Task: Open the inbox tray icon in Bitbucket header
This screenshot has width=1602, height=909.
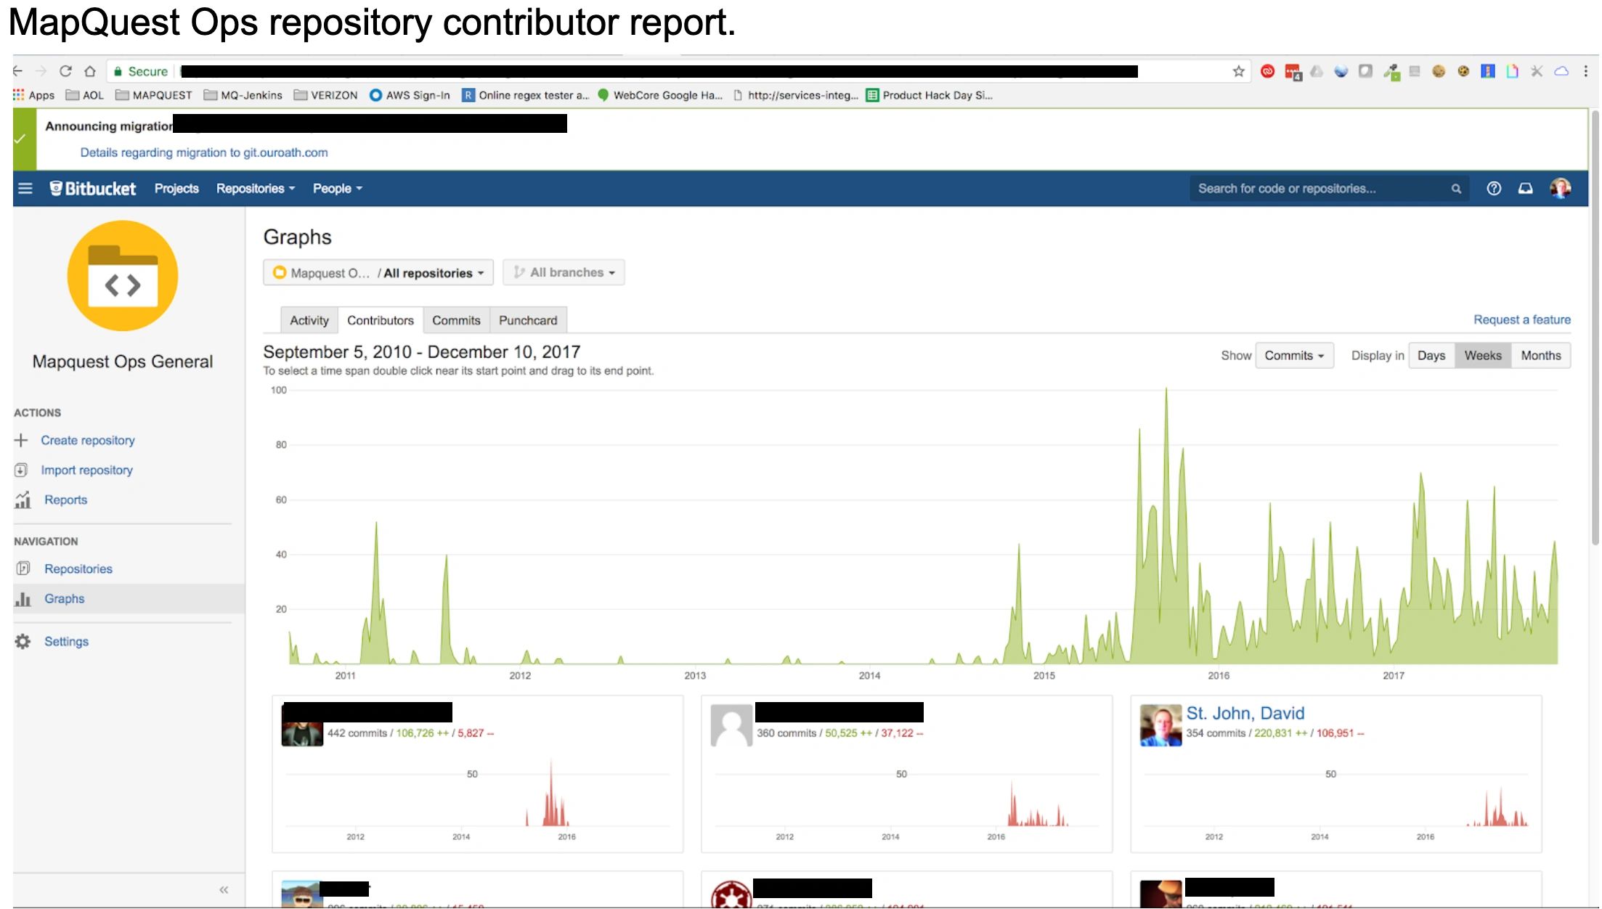Action: point(1526,189)
